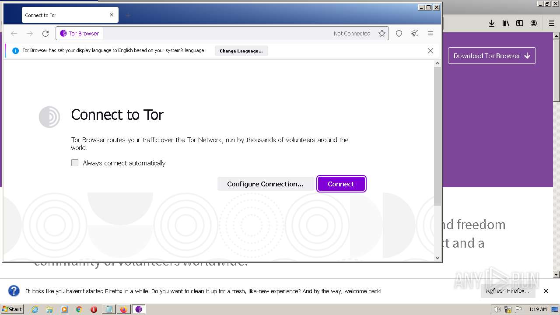This screenshot has width=560, height=315.
Task: Dismiss the language notification bar
Action: (430, 51)
